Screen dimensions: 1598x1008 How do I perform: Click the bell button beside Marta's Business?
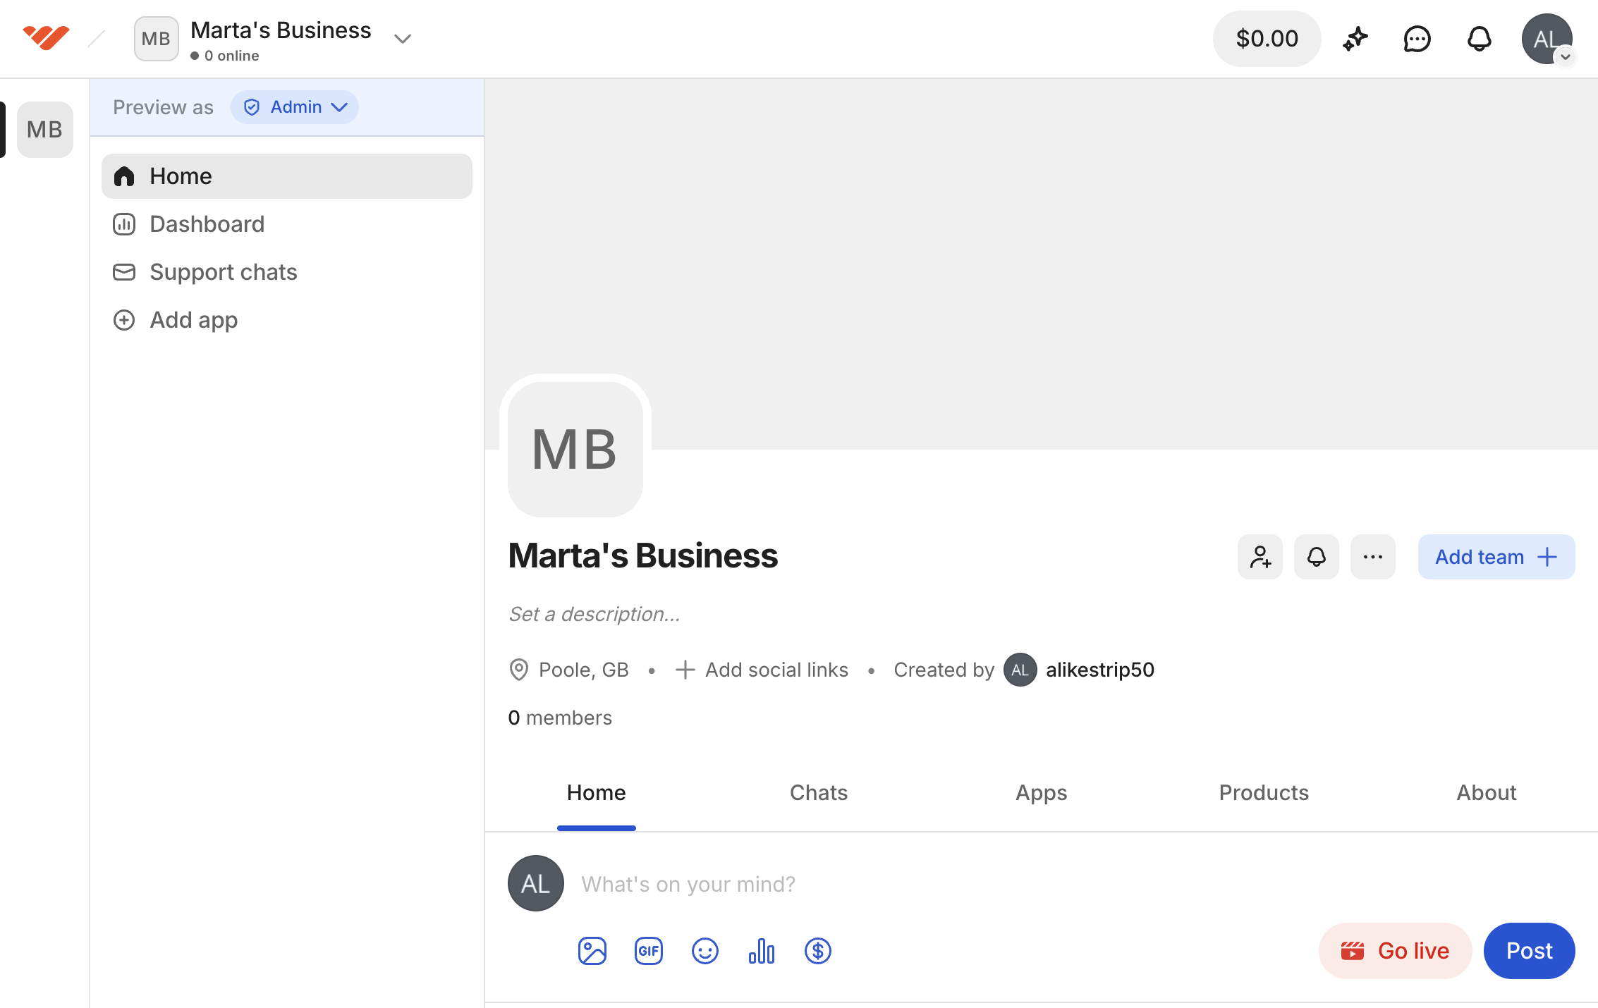[1317, 557]
